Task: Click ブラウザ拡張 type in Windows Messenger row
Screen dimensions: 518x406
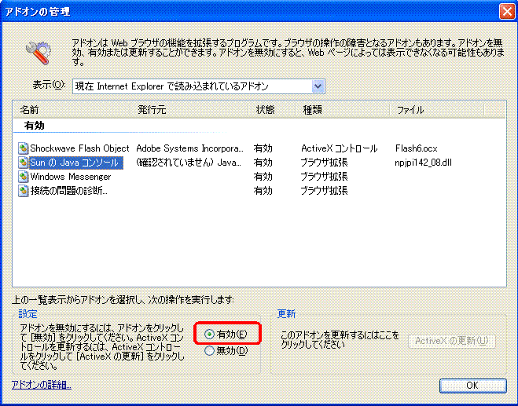Action: click(324, 177)
